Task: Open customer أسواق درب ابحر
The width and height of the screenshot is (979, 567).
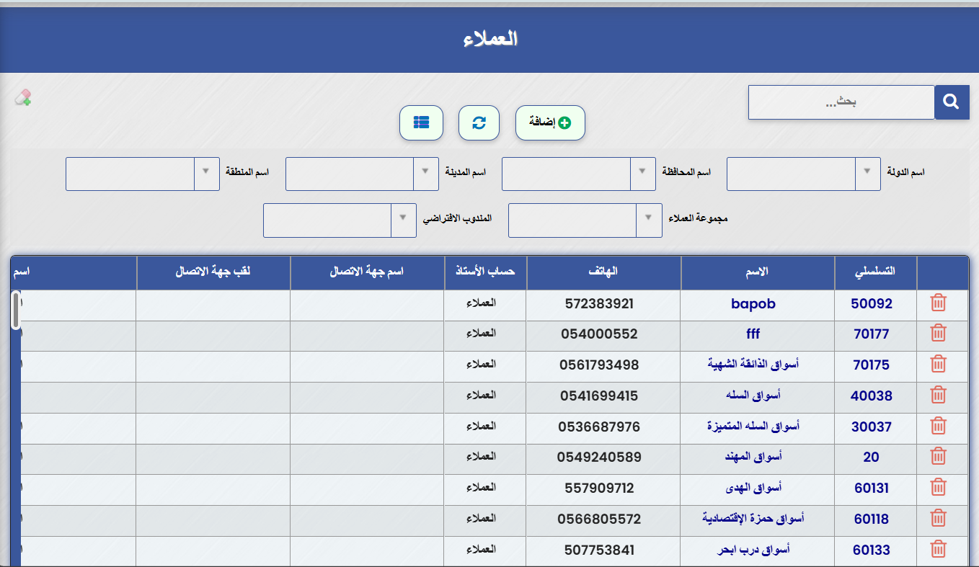Action: click(753, 550)
